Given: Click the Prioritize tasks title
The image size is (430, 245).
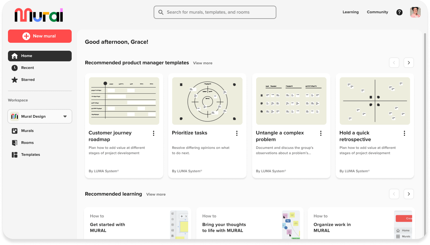Looking at the screenshot, I should tap(189, 133).
